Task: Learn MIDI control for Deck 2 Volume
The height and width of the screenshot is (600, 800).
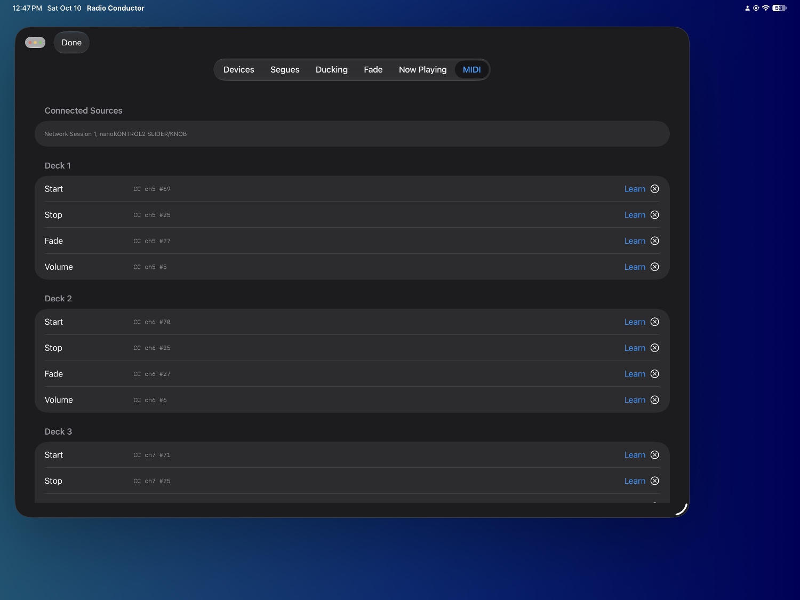Action: [x=635, y=400]
